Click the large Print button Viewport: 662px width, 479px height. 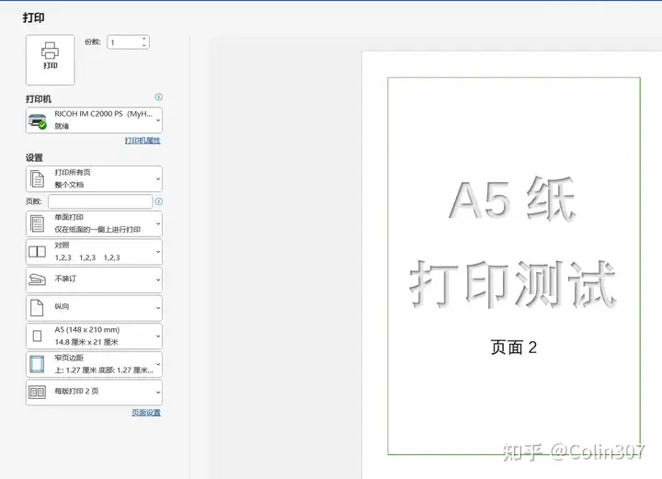[51, 60]
